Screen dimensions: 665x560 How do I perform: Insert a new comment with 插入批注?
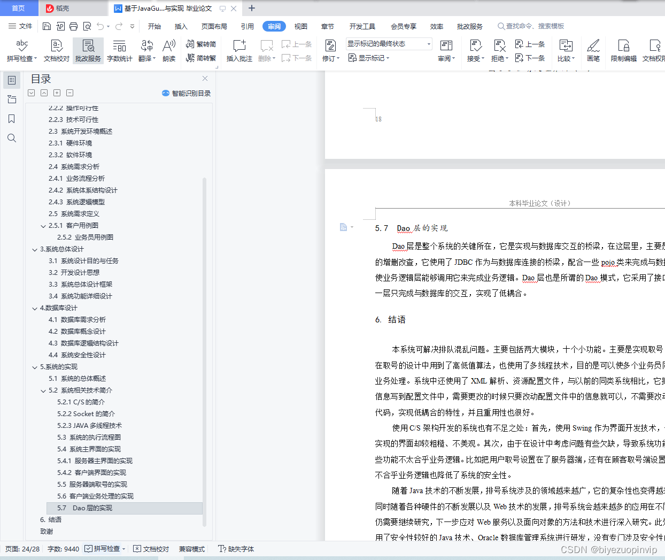click(x=239, y=51)
